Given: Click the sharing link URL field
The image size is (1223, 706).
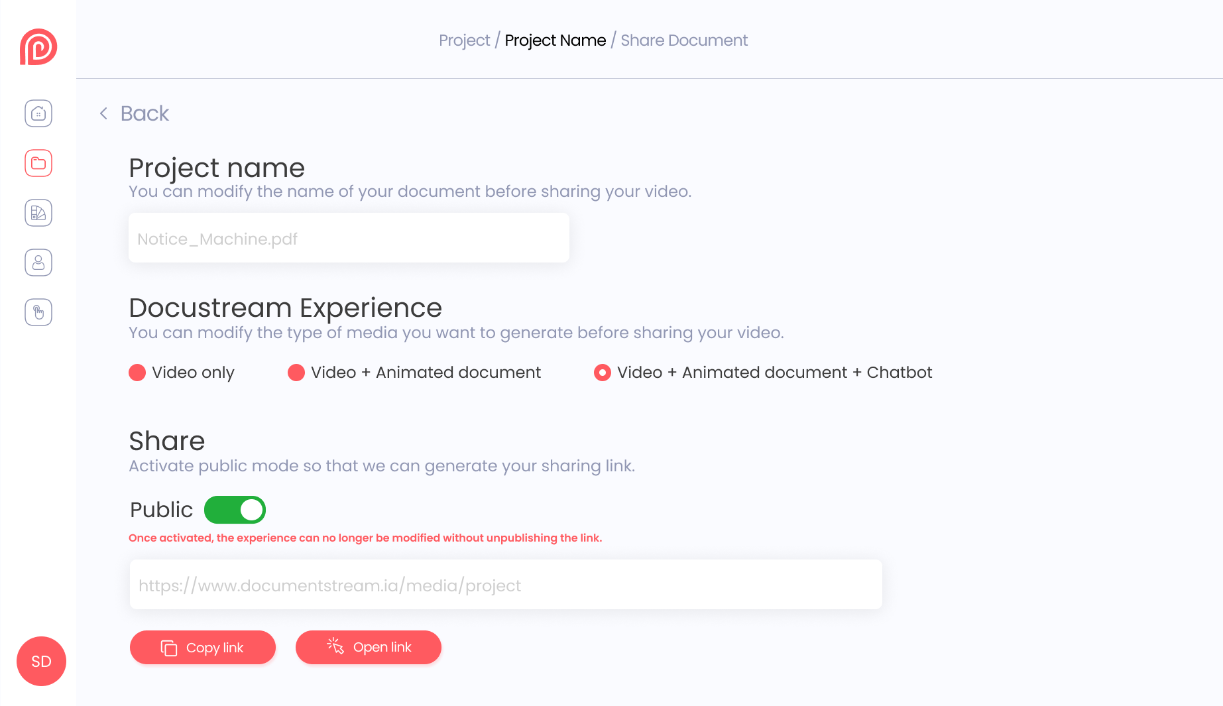Looking at the screenshot, I should click(x=506, y=585).
